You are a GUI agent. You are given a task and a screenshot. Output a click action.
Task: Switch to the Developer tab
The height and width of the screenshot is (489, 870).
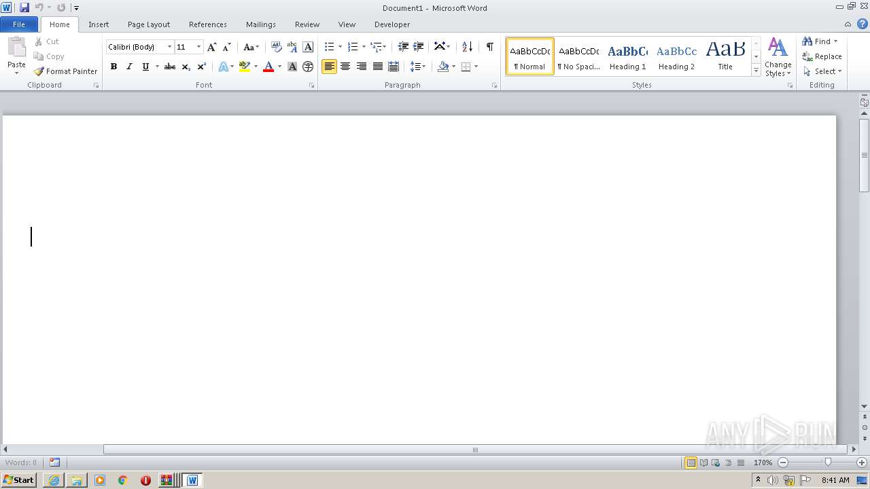coord(392,24)
